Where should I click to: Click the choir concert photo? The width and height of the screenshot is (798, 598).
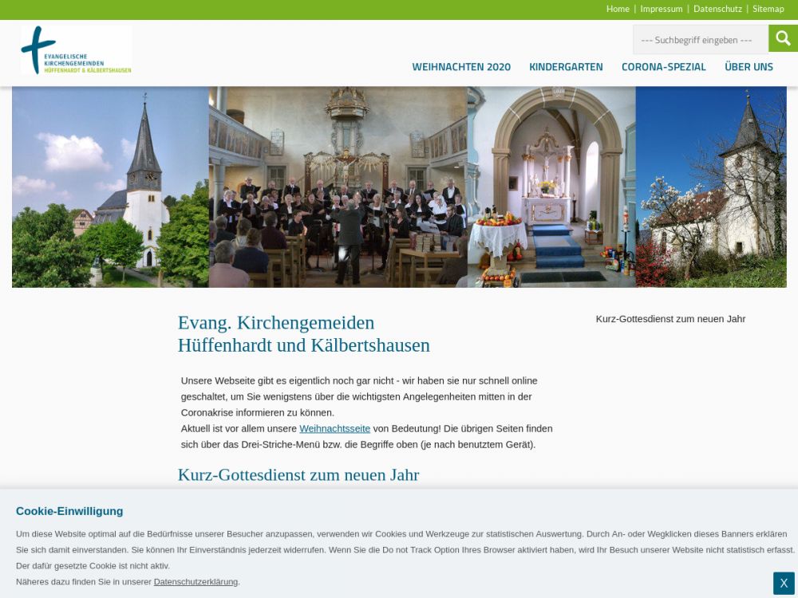(x=338, y=187)
